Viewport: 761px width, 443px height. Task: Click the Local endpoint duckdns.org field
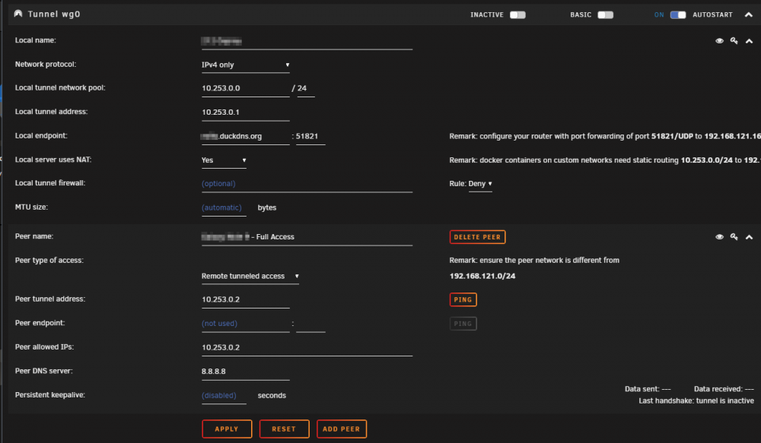246,137
